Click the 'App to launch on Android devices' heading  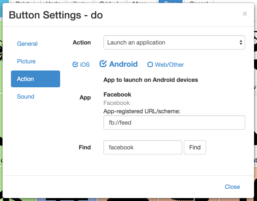(151, 80)
